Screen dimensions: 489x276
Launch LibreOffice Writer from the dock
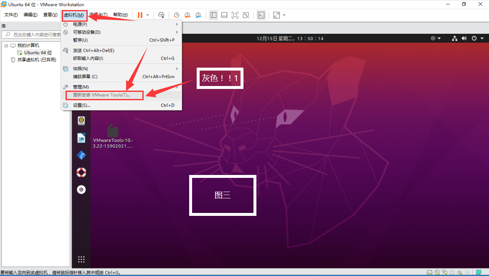81,138
